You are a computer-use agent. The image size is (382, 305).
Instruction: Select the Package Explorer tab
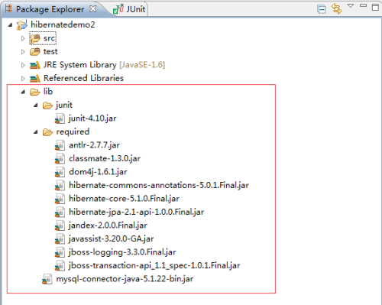pyautogui.click(x=50, y=9)
